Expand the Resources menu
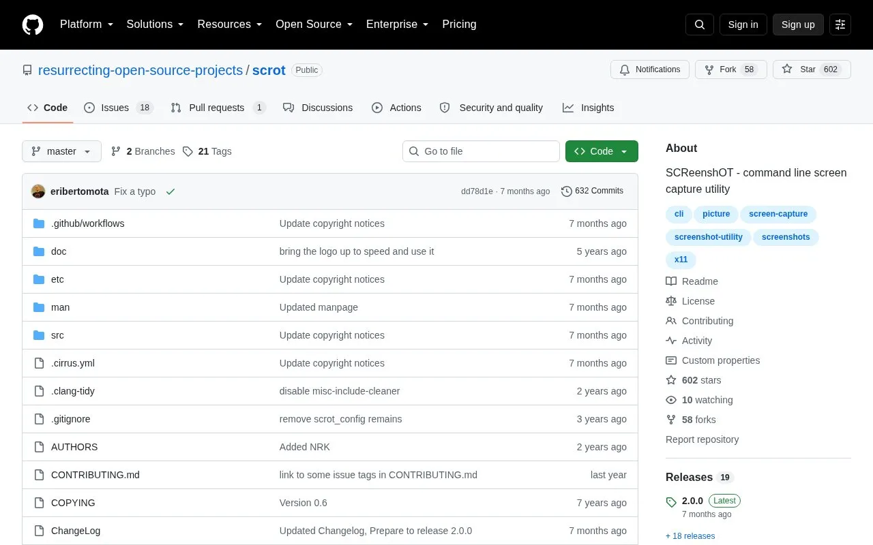 [x=230, y=25]
